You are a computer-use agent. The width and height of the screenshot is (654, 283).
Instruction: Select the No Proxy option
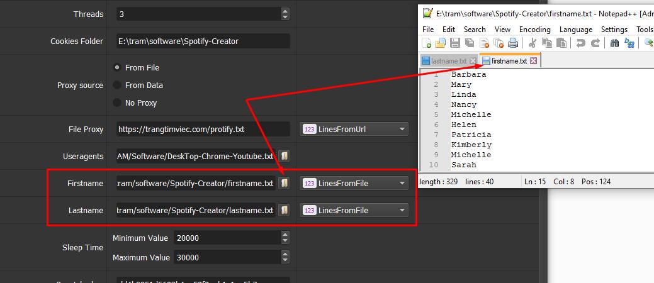click(x=117, y=103)
